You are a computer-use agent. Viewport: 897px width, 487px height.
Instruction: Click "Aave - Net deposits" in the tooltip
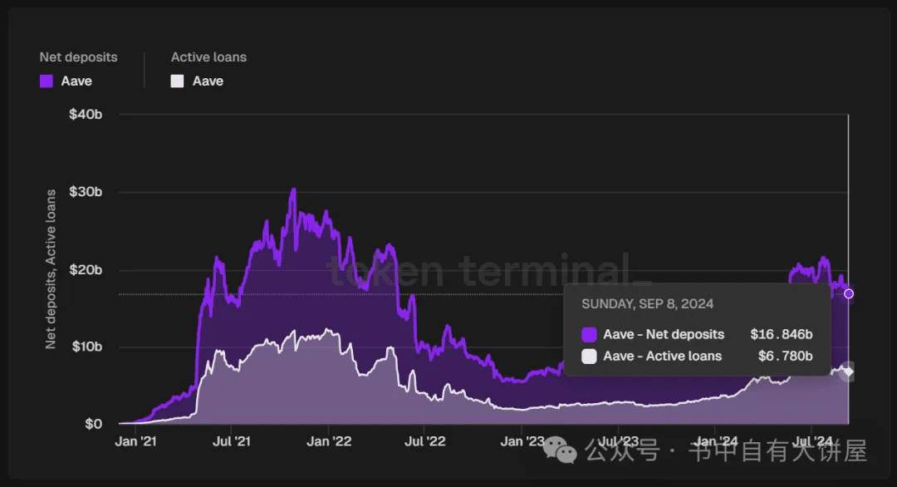click(664, 334)
